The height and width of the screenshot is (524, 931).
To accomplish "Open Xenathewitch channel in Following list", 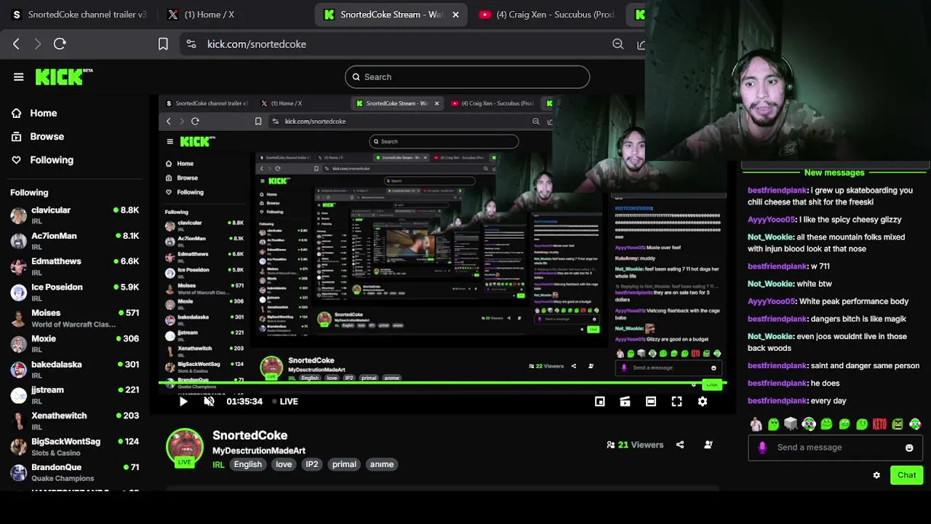I will tap(74, 421).
